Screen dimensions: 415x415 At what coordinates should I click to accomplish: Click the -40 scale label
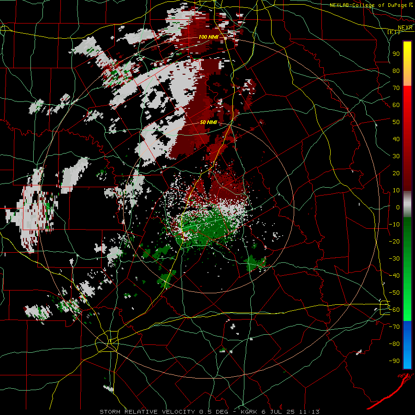point(394,276)
